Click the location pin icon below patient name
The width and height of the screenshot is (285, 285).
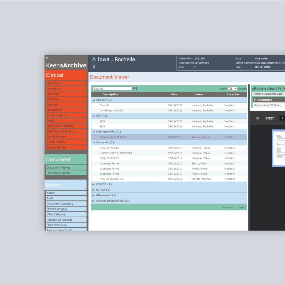94,67
